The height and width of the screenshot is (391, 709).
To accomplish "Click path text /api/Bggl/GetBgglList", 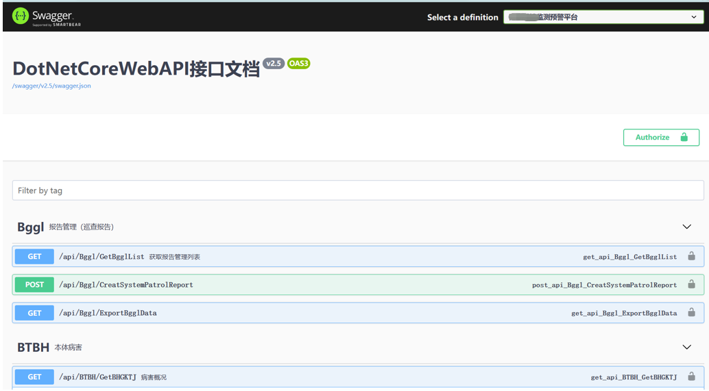I will click(101, 257).
